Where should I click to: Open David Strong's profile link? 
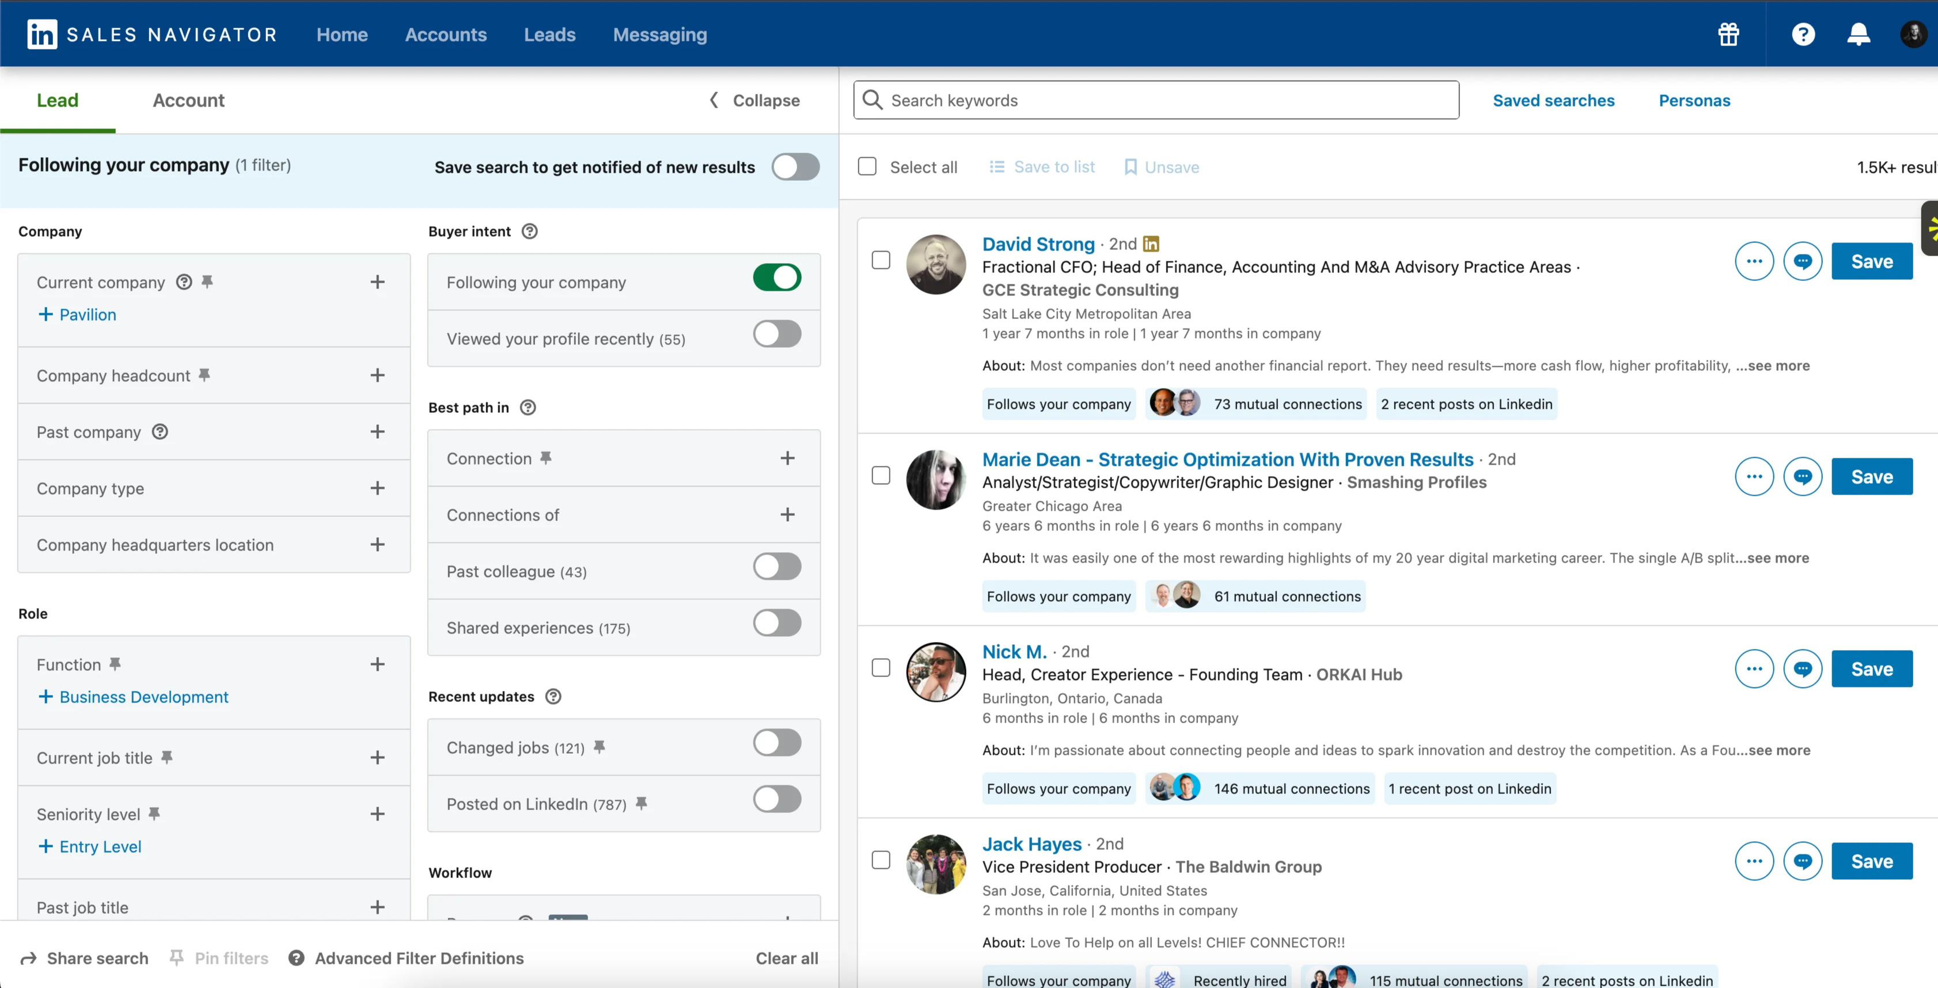tap(1038, 244)
